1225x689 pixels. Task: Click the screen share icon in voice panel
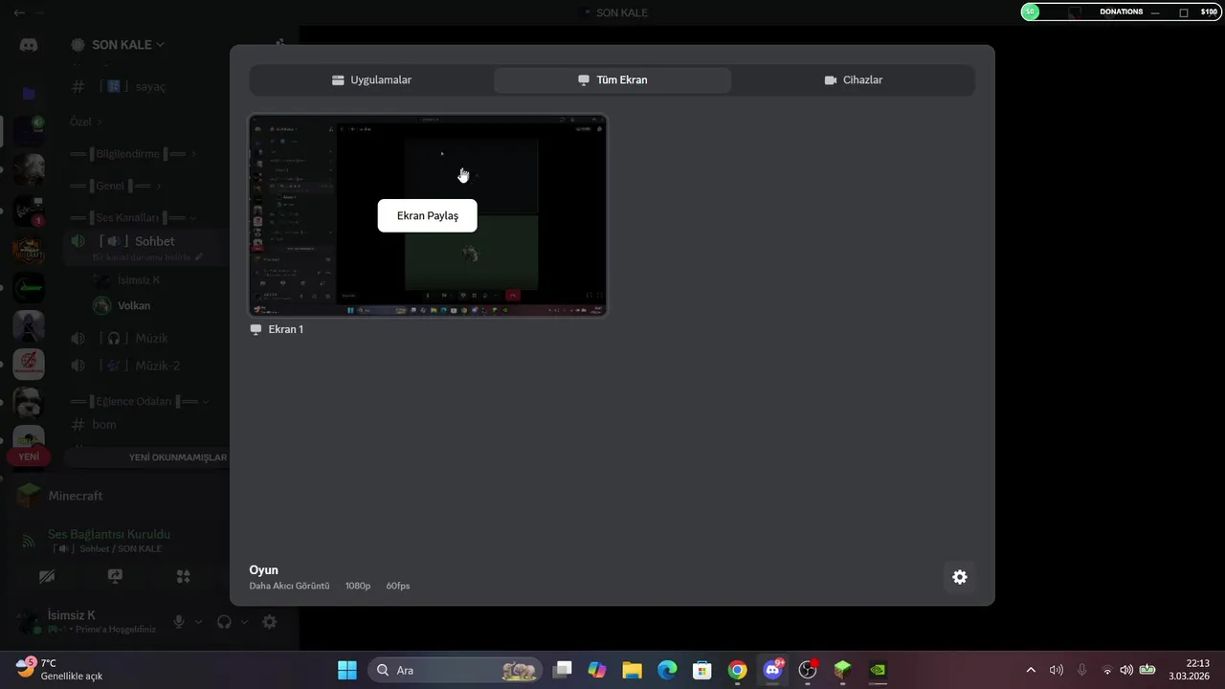pyautogui.click(x=115, y=576)
